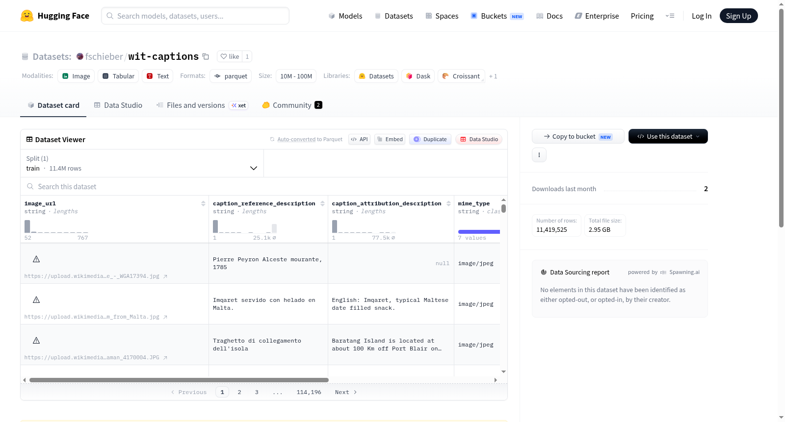Focus the Search models, datasets, users field

tap(195, 16)
